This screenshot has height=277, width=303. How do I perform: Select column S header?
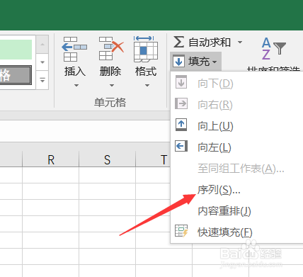coord(108,159)
